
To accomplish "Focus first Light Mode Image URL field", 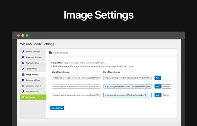I will coord(76,78).
